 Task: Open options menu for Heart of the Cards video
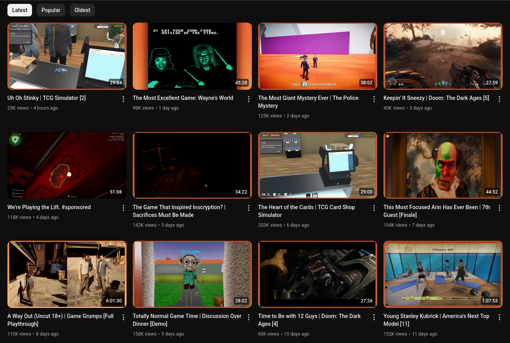tap(374, 208)
